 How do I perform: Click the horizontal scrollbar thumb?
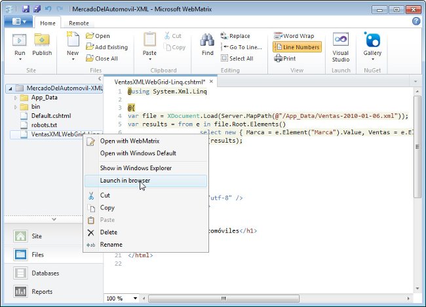tap(223, 298)
